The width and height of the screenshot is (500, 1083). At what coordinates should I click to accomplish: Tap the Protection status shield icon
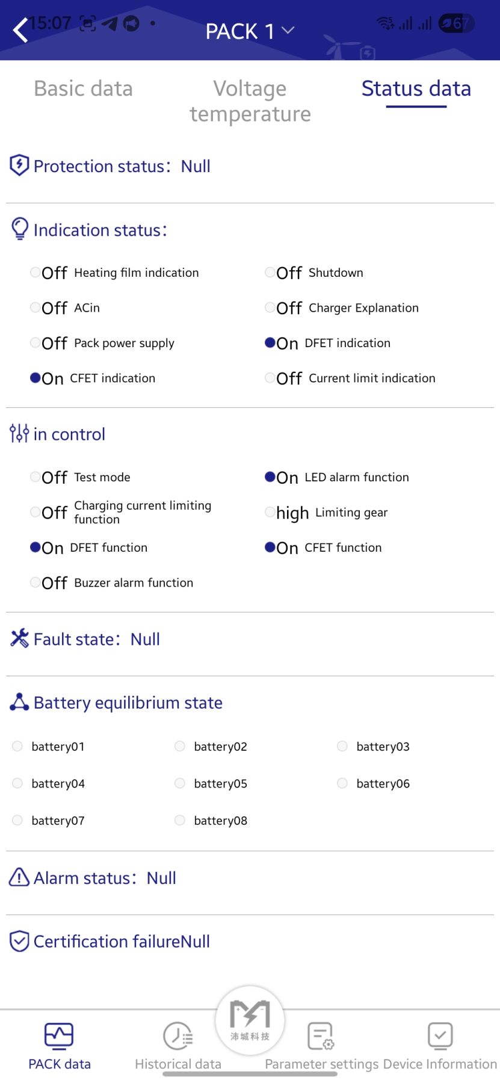point(19,165)
